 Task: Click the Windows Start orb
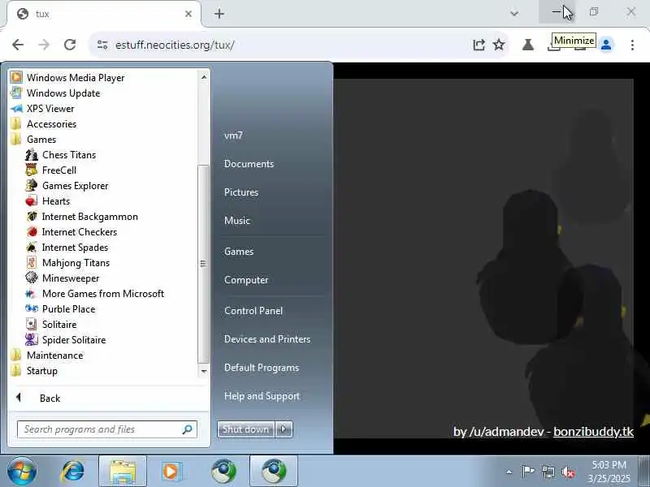coord(22,472)
